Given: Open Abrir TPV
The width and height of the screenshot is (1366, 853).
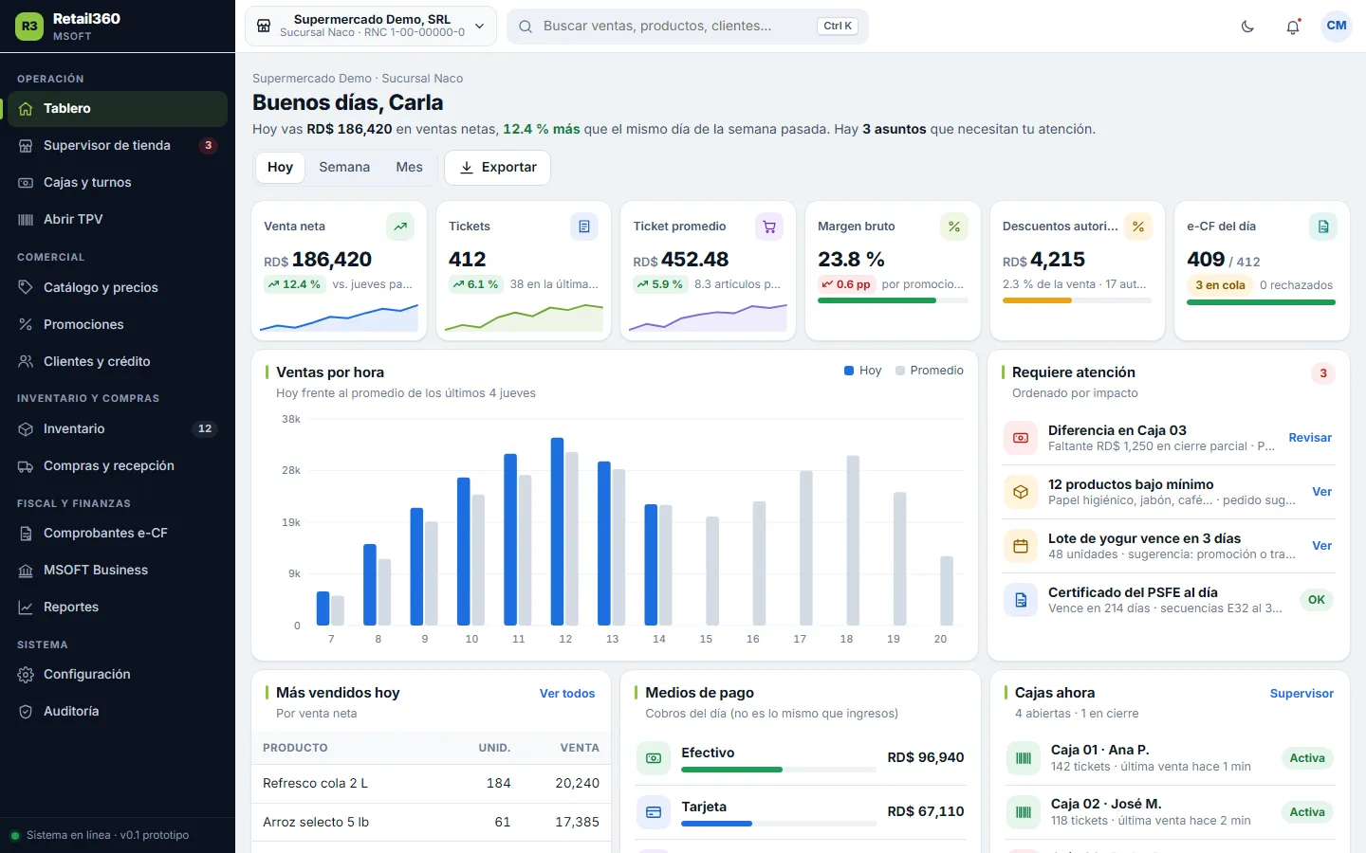Looking at the screenshot, I should (118, 220).
